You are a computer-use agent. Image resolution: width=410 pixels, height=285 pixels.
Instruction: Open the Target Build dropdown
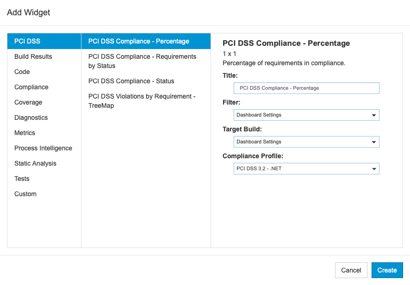[306, 142]
